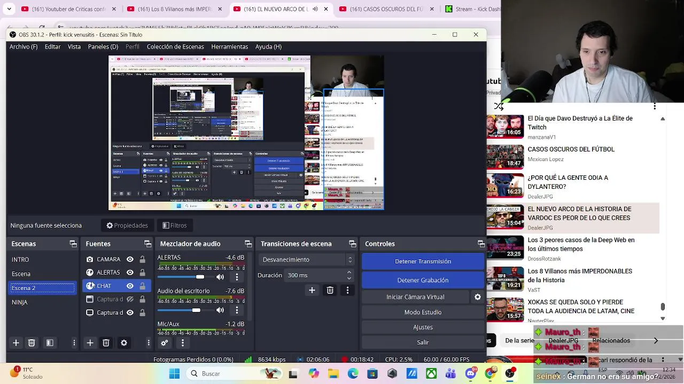Image resolution: width=684 pixels, height=384 pixels.
Task: Hide the CAMARA source via eye icon
Action: [x=130, y=259]
